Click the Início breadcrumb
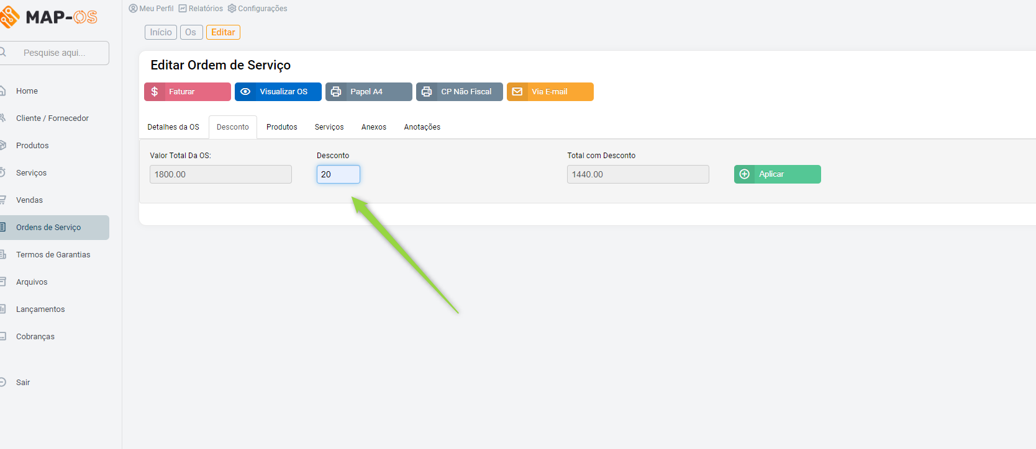Image resolution: width=1036 pixels, height=449 pixels. click(x=161, y=32)
